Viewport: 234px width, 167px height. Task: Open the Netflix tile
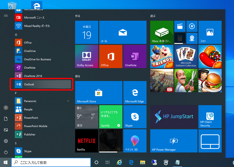pyautogui.click(x=87, y=141)
